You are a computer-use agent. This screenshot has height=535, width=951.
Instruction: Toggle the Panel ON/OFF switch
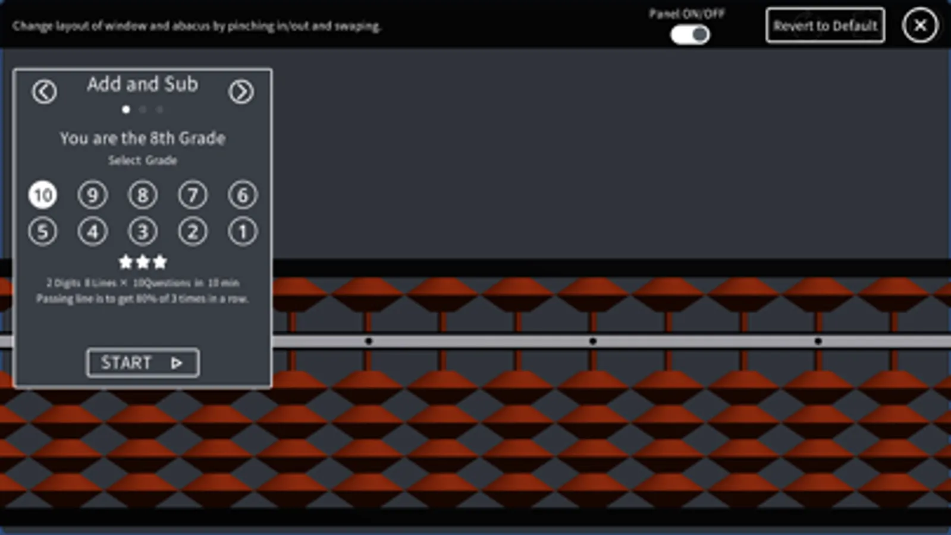(x=690, y=34)
